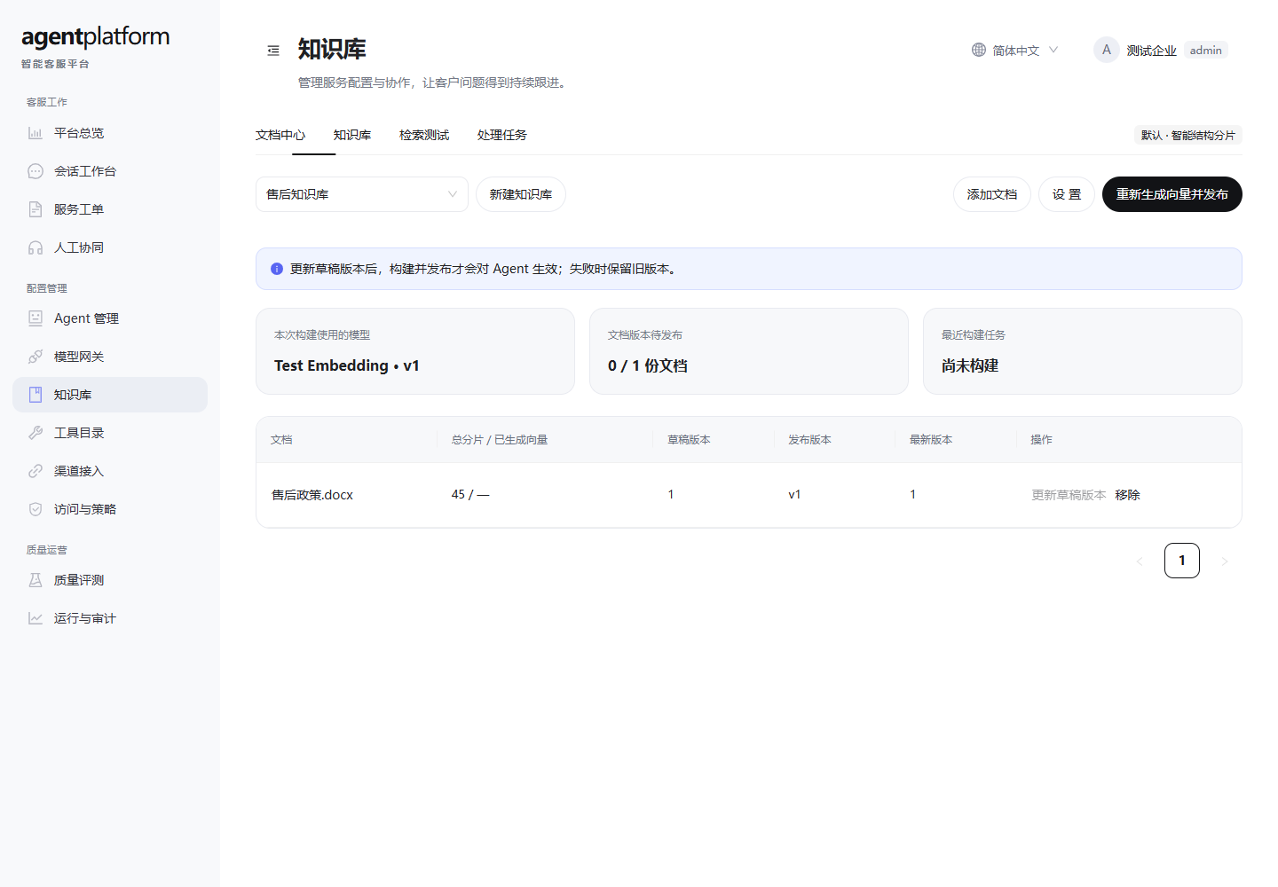Click the 模型网关 icon in sidebar
This screenshot has height=887, width=1278.
coord(35,357)
